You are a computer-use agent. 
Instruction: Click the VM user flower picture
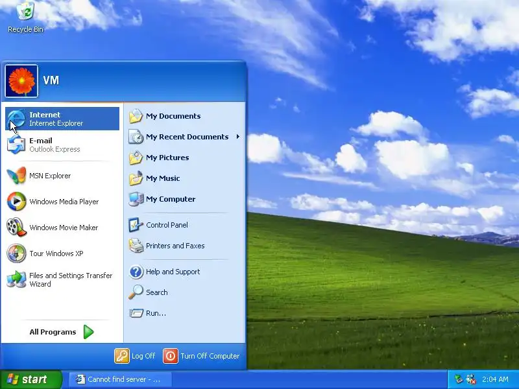pos(21,81)
